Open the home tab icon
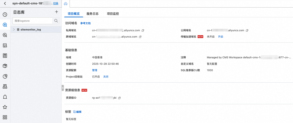The height and width of the screenshot is (123, 293). (x=66, y=4)
